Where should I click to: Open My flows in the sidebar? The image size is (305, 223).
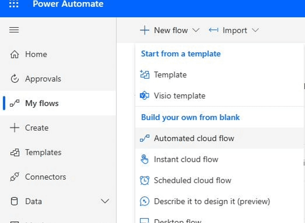point(58,103)
